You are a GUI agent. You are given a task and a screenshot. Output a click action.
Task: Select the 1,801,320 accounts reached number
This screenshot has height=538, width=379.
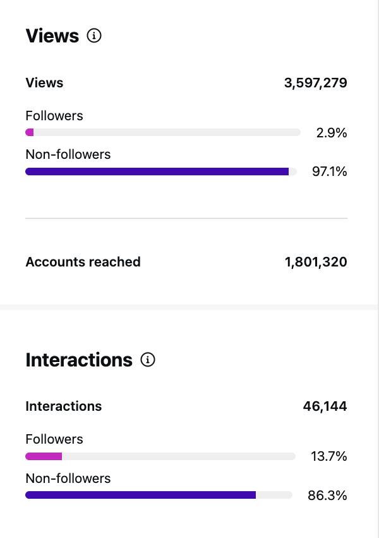(316, 262)
